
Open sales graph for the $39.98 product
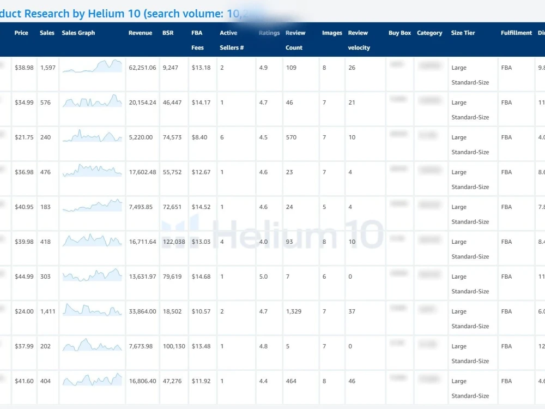pyautogui.click(x=92, y=240)
